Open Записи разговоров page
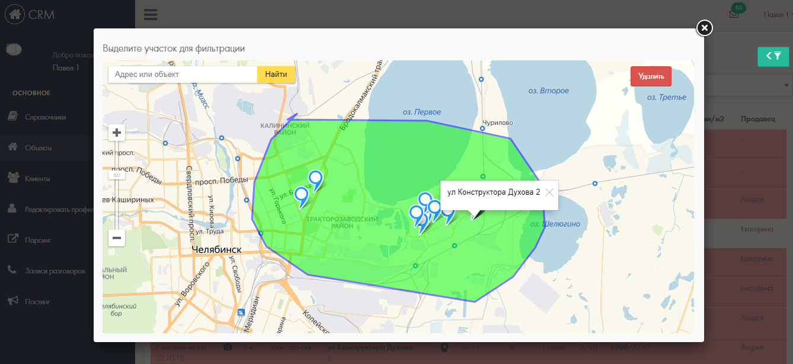 point(55,271)
